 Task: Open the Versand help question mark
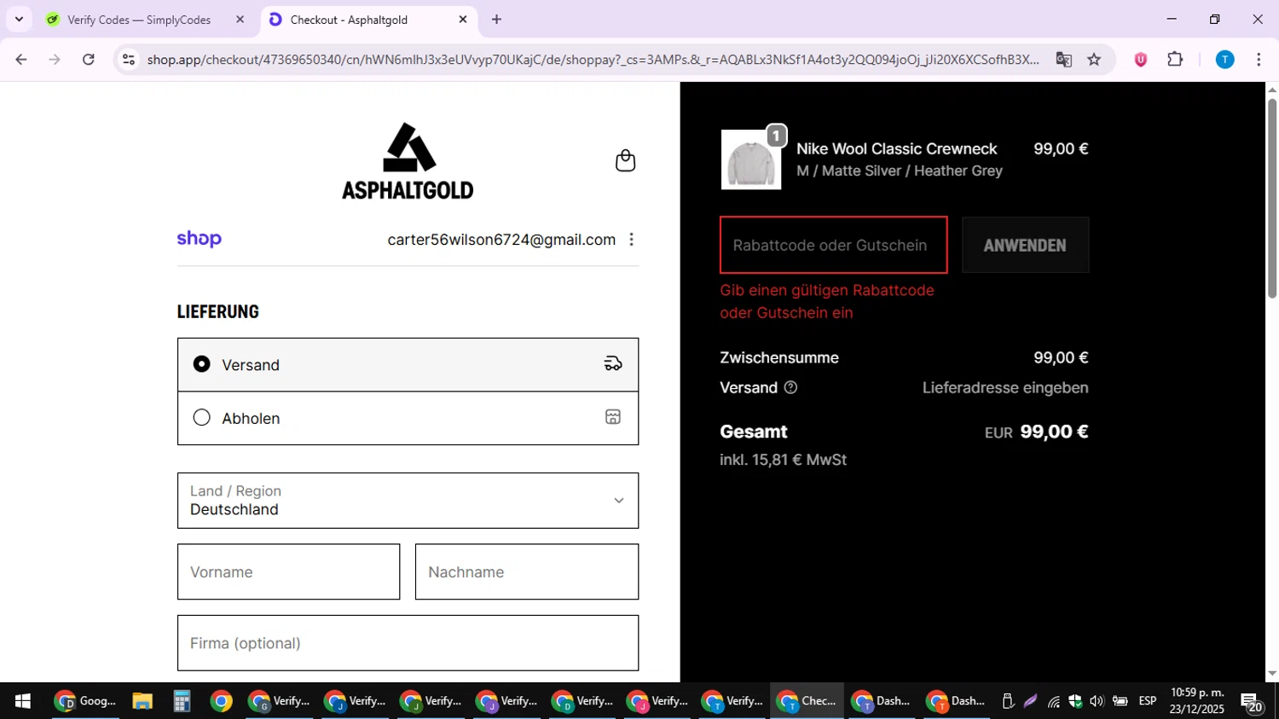coord(790,388)
